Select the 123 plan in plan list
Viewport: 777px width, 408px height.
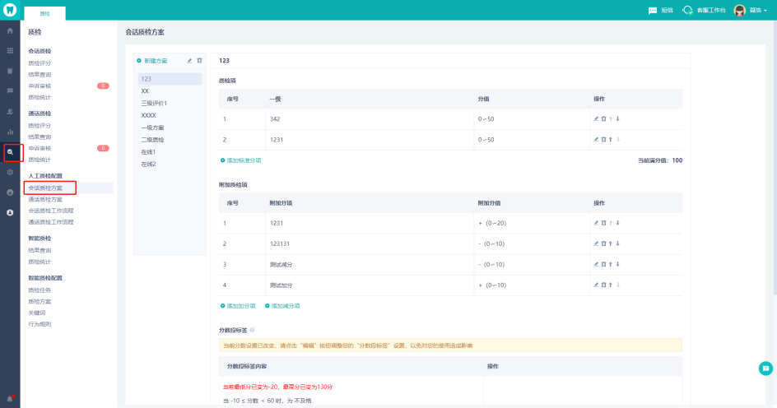[170, 79]
